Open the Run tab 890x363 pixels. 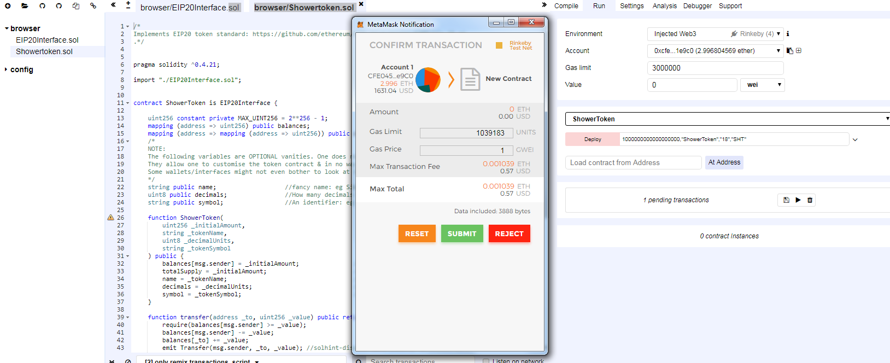[x=599, y=6]
